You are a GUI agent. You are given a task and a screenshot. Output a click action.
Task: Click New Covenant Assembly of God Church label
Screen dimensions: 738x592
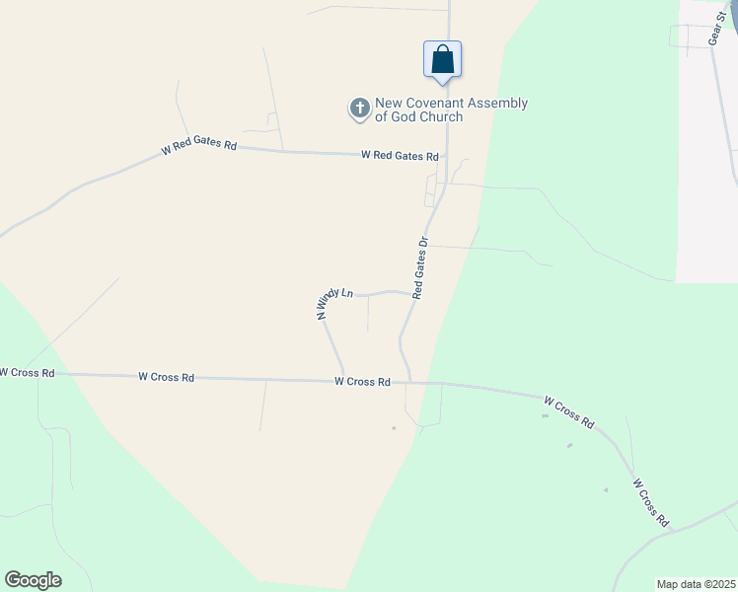451,110
